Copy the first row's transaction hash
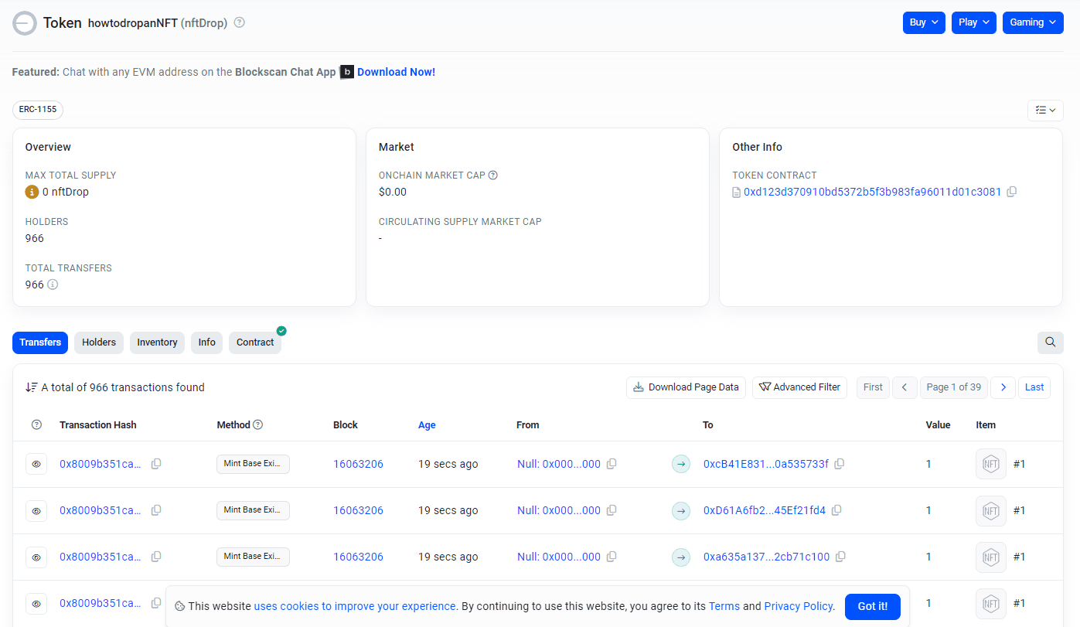 (156, 464)
